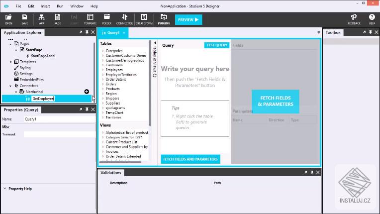Open the Insert menu

pos(45,6)
